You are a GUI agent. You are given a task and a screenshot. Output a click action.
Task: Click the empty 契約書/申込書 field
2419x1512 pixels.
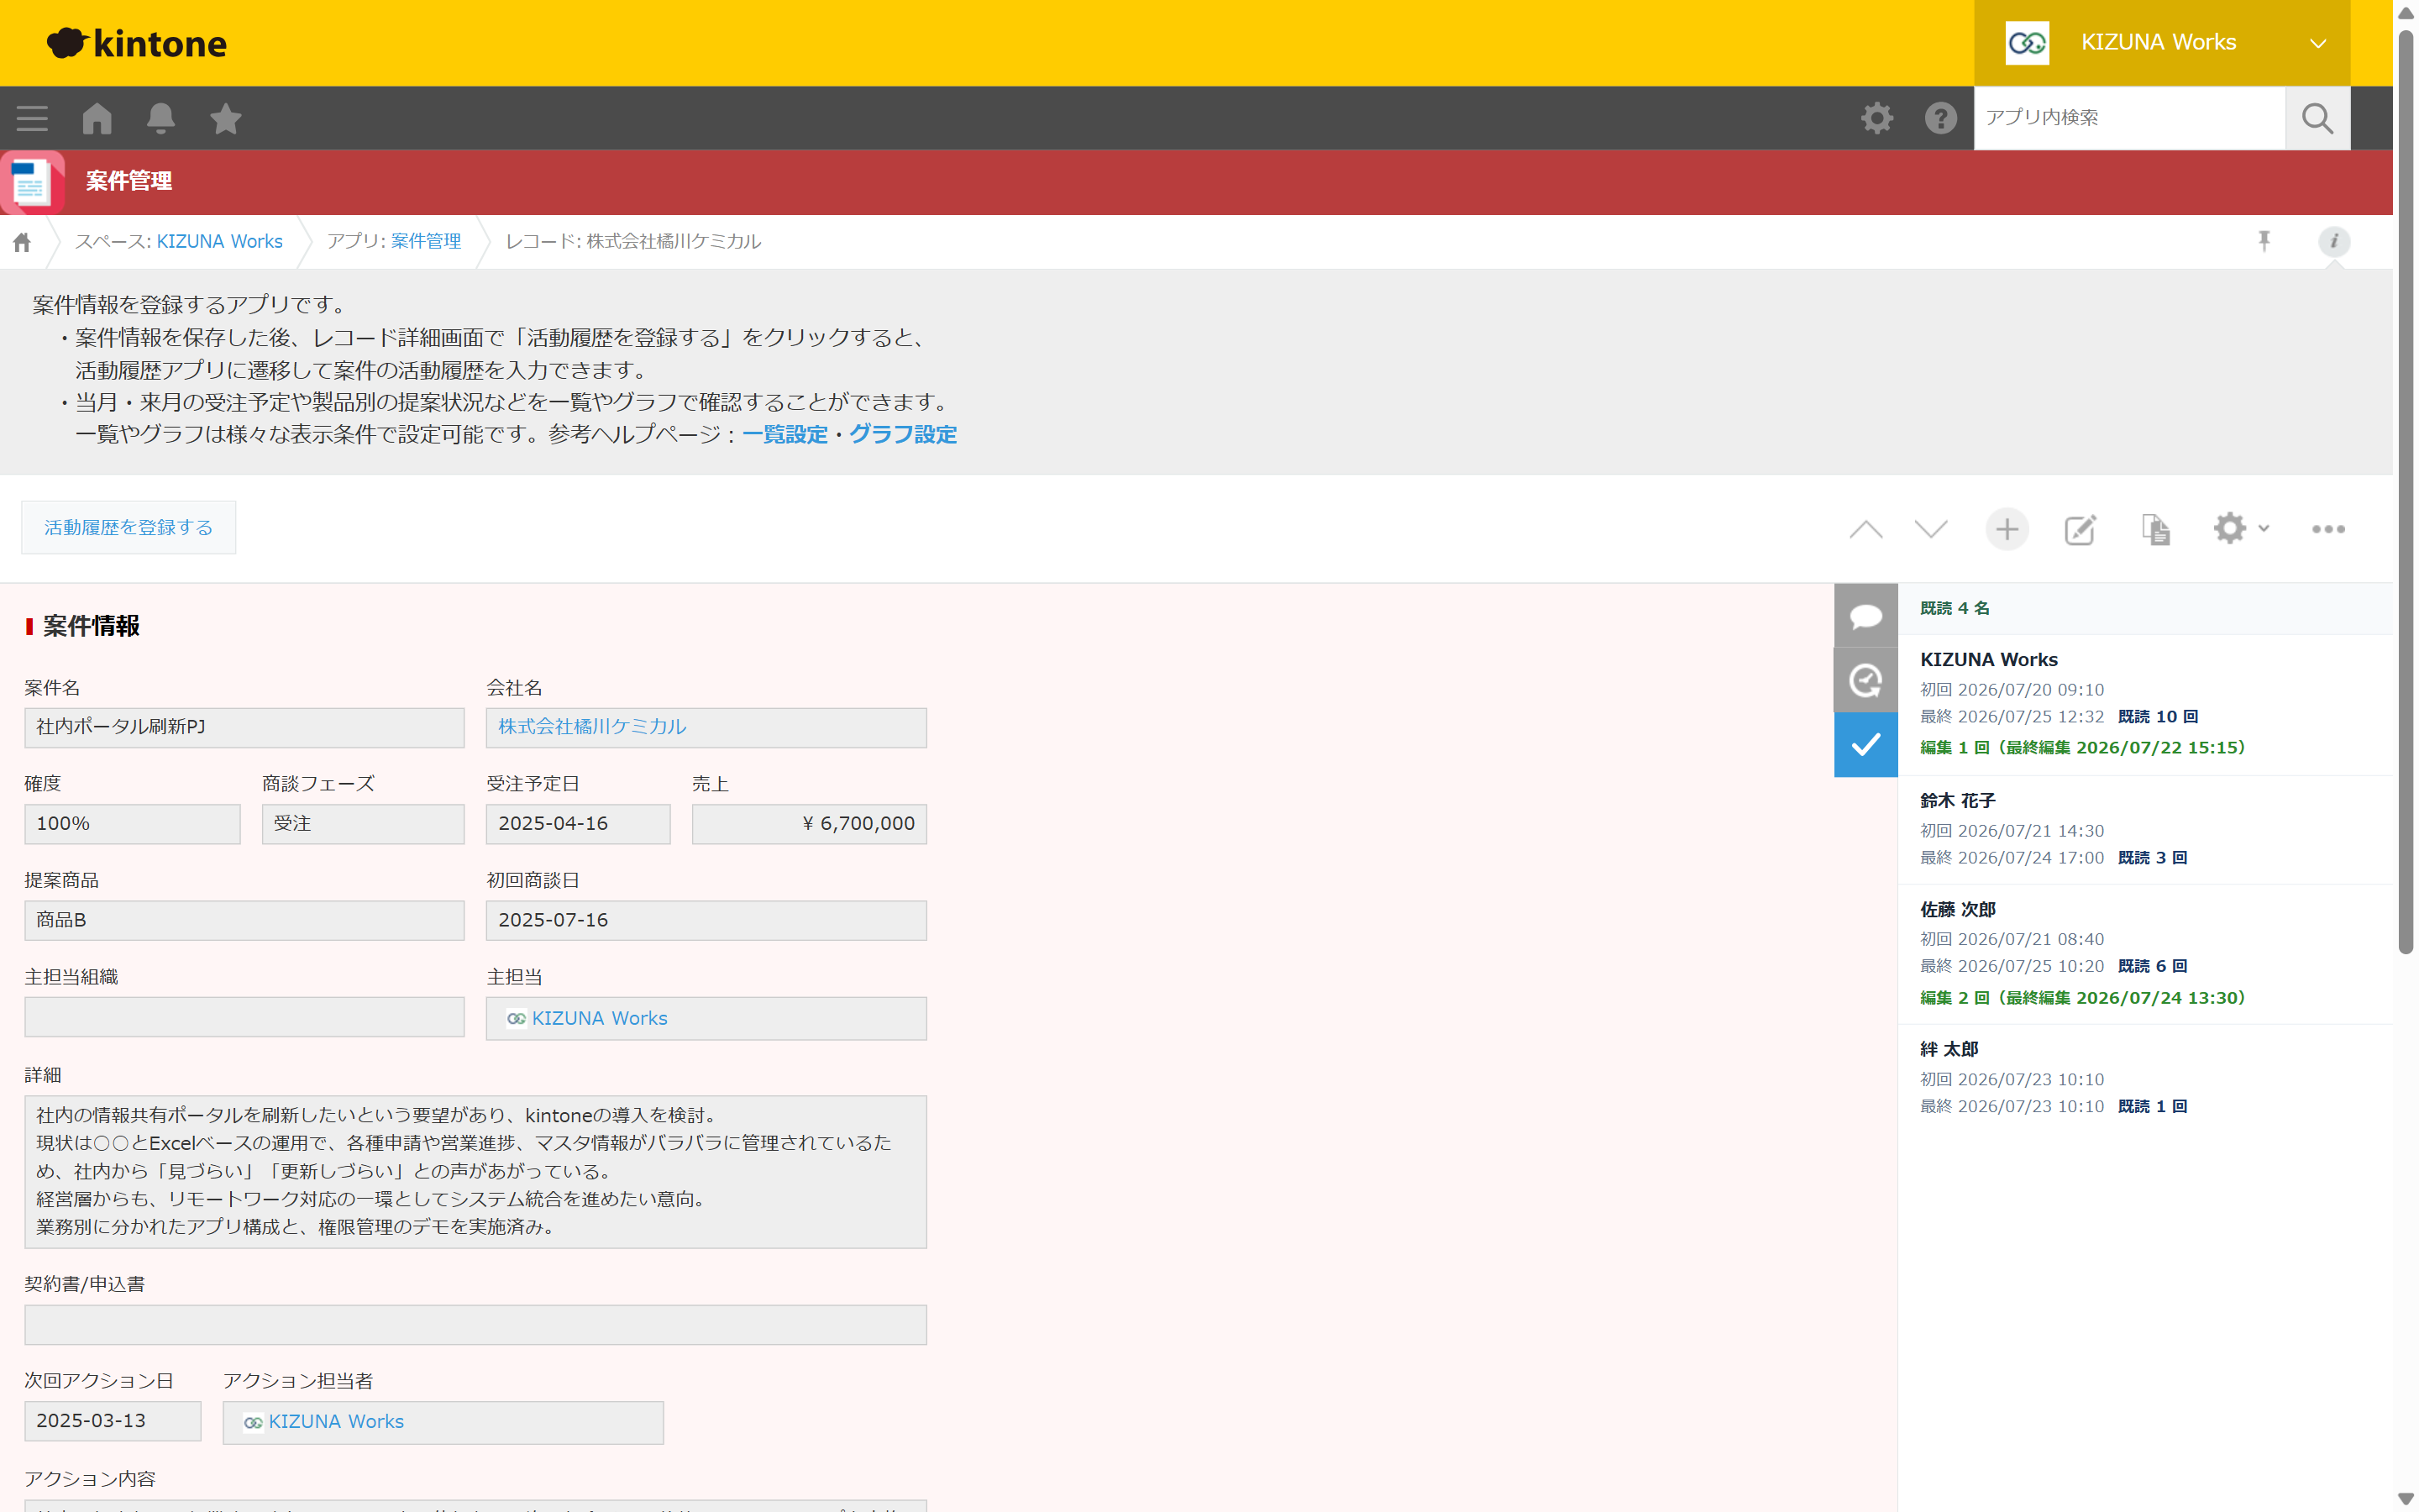pos(475,1325)
